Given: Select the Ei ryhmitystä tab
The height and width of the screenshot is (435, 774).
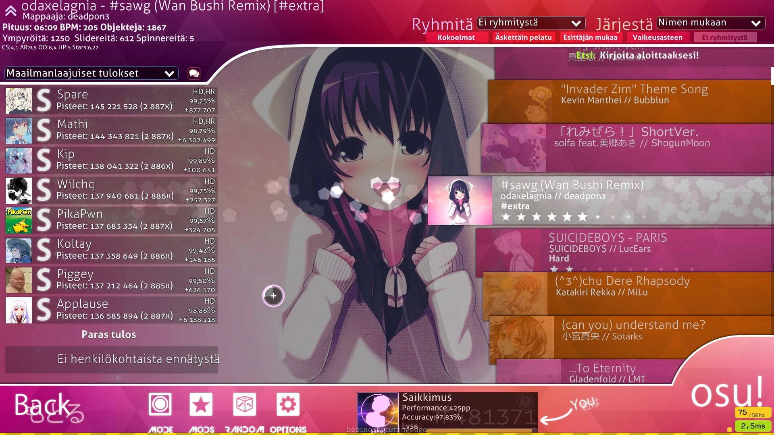Looking at the screenshot, I should pyautogui.click(x=725, y=37).
